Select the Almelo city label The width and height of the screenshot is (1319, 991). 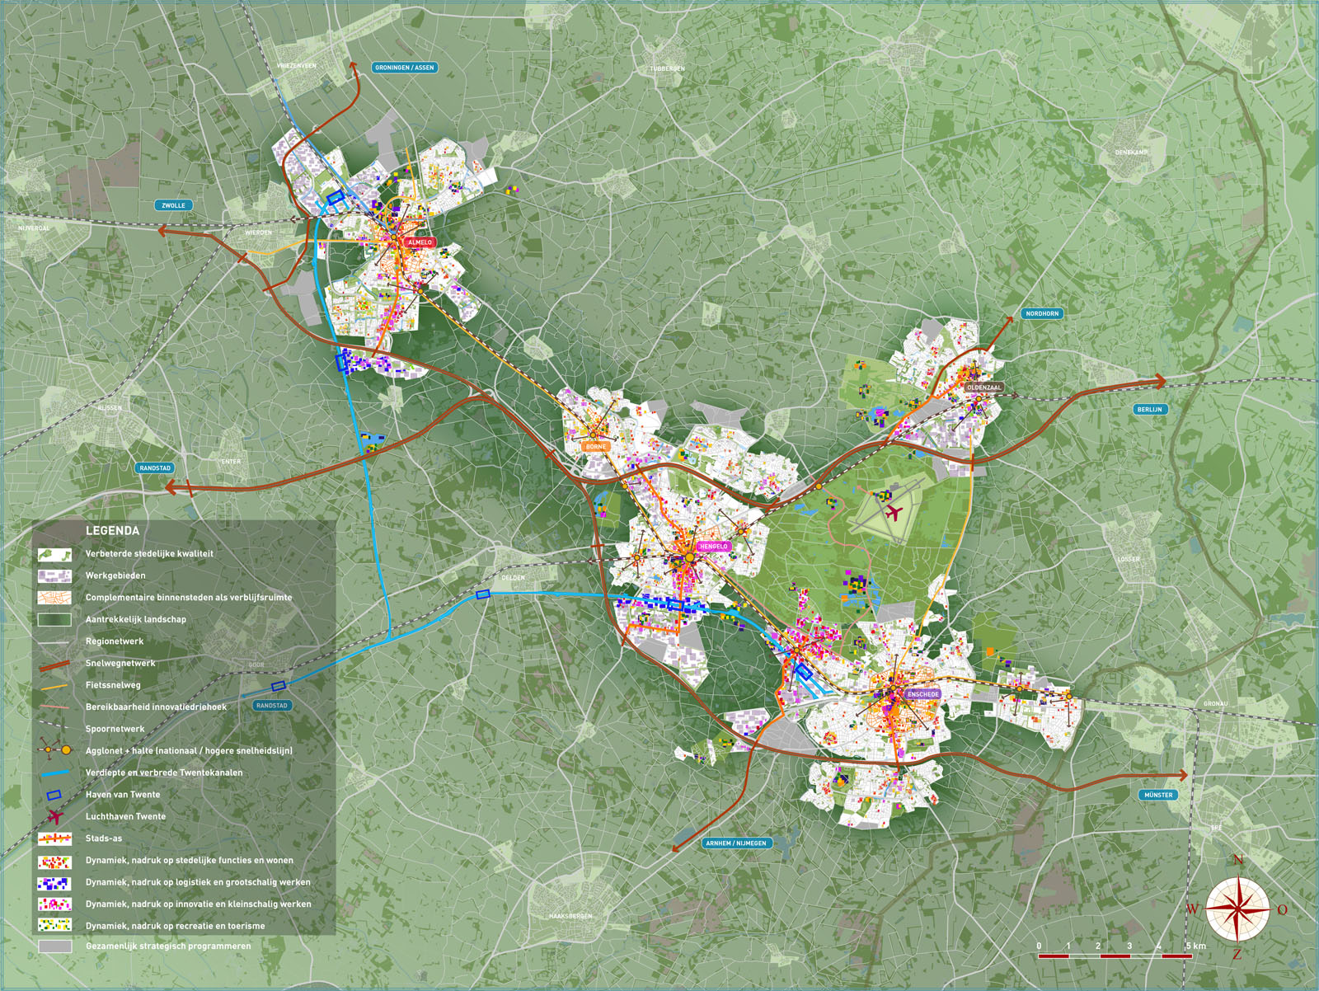click(420, 242)
